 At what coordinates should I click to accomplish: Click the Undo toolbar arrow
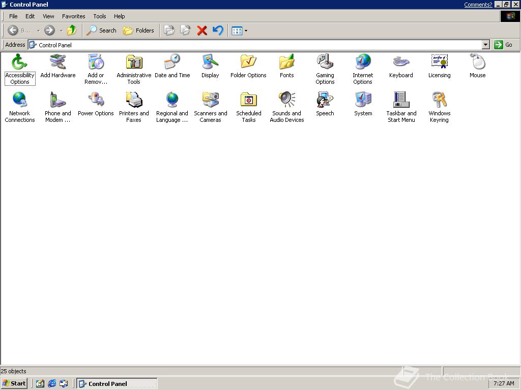[218, 30]
